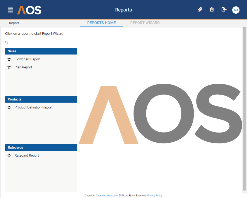The image size is (247, 198).
Task: Click the AOS logo in header
Action: (x=29, y=10)
